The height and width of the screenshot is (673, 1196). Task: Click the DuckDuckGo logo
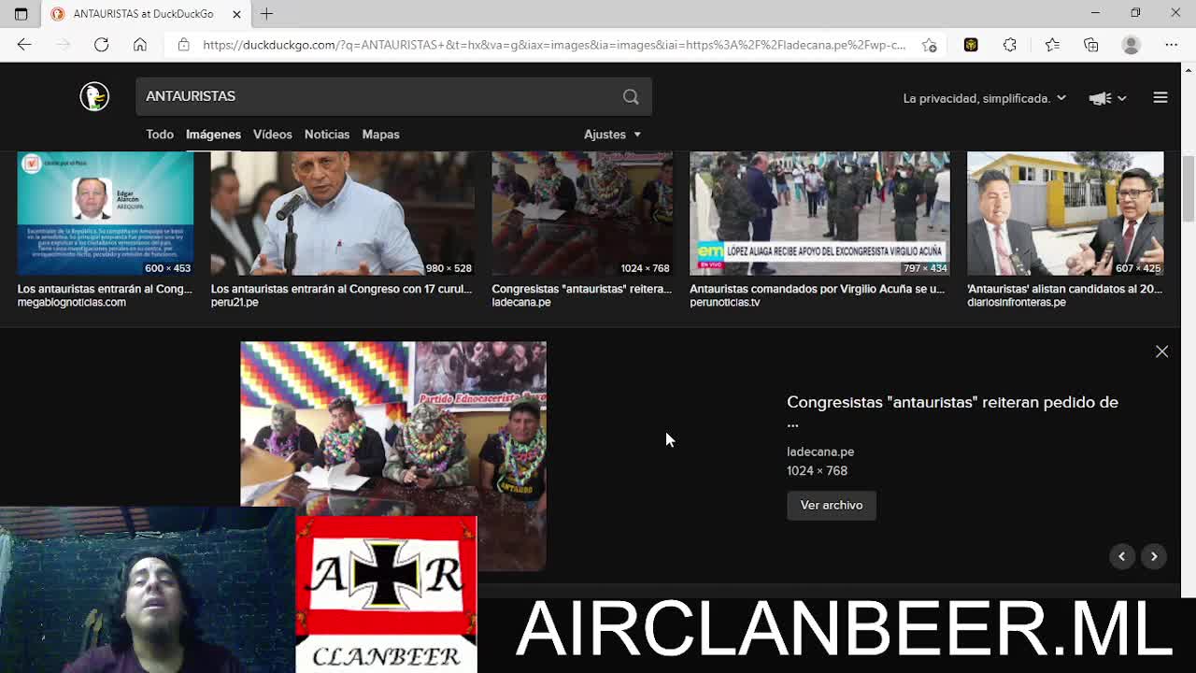pos(94,96)
